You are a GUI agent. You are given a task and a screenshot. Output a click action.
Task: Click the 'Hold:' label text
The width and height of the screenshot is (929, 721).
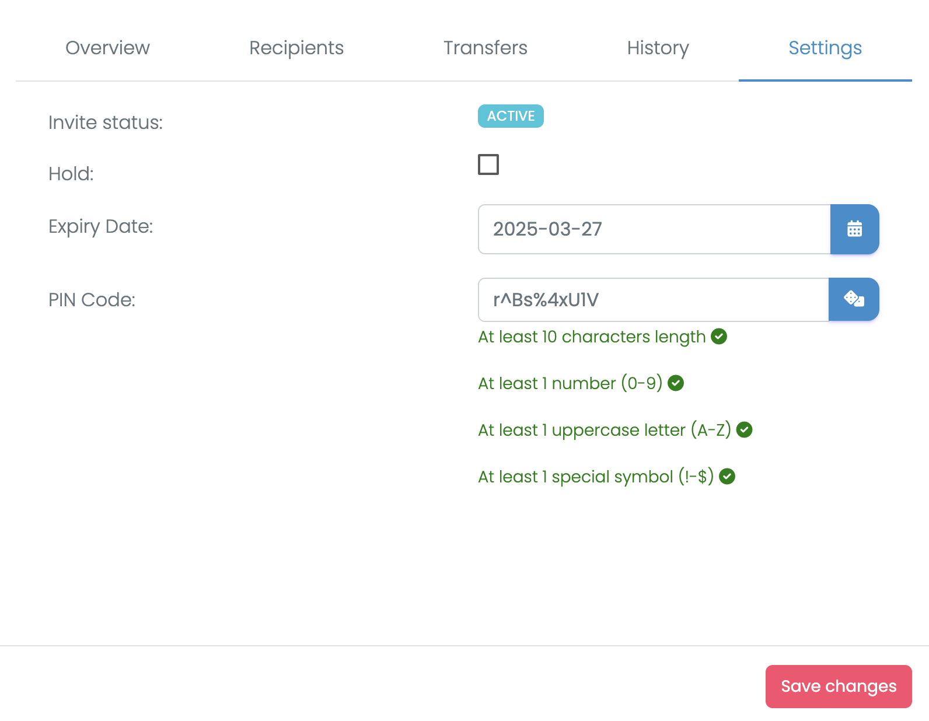71,174
